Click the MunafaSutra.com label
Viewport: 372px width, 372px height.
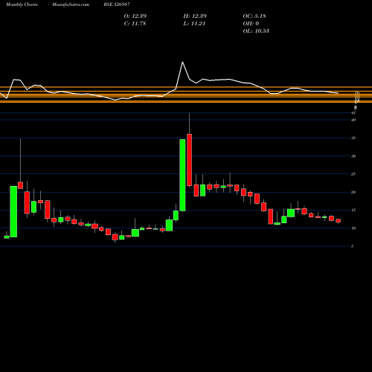(71, 4)
